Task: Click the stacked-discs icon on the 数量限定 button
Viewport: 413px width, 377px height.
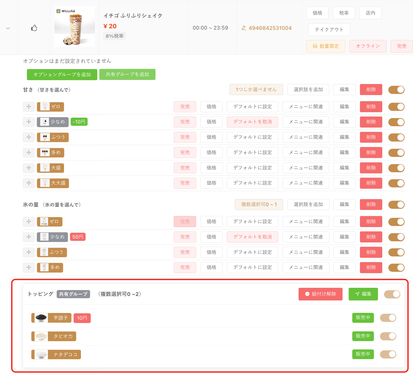Action: click(314, 46)
